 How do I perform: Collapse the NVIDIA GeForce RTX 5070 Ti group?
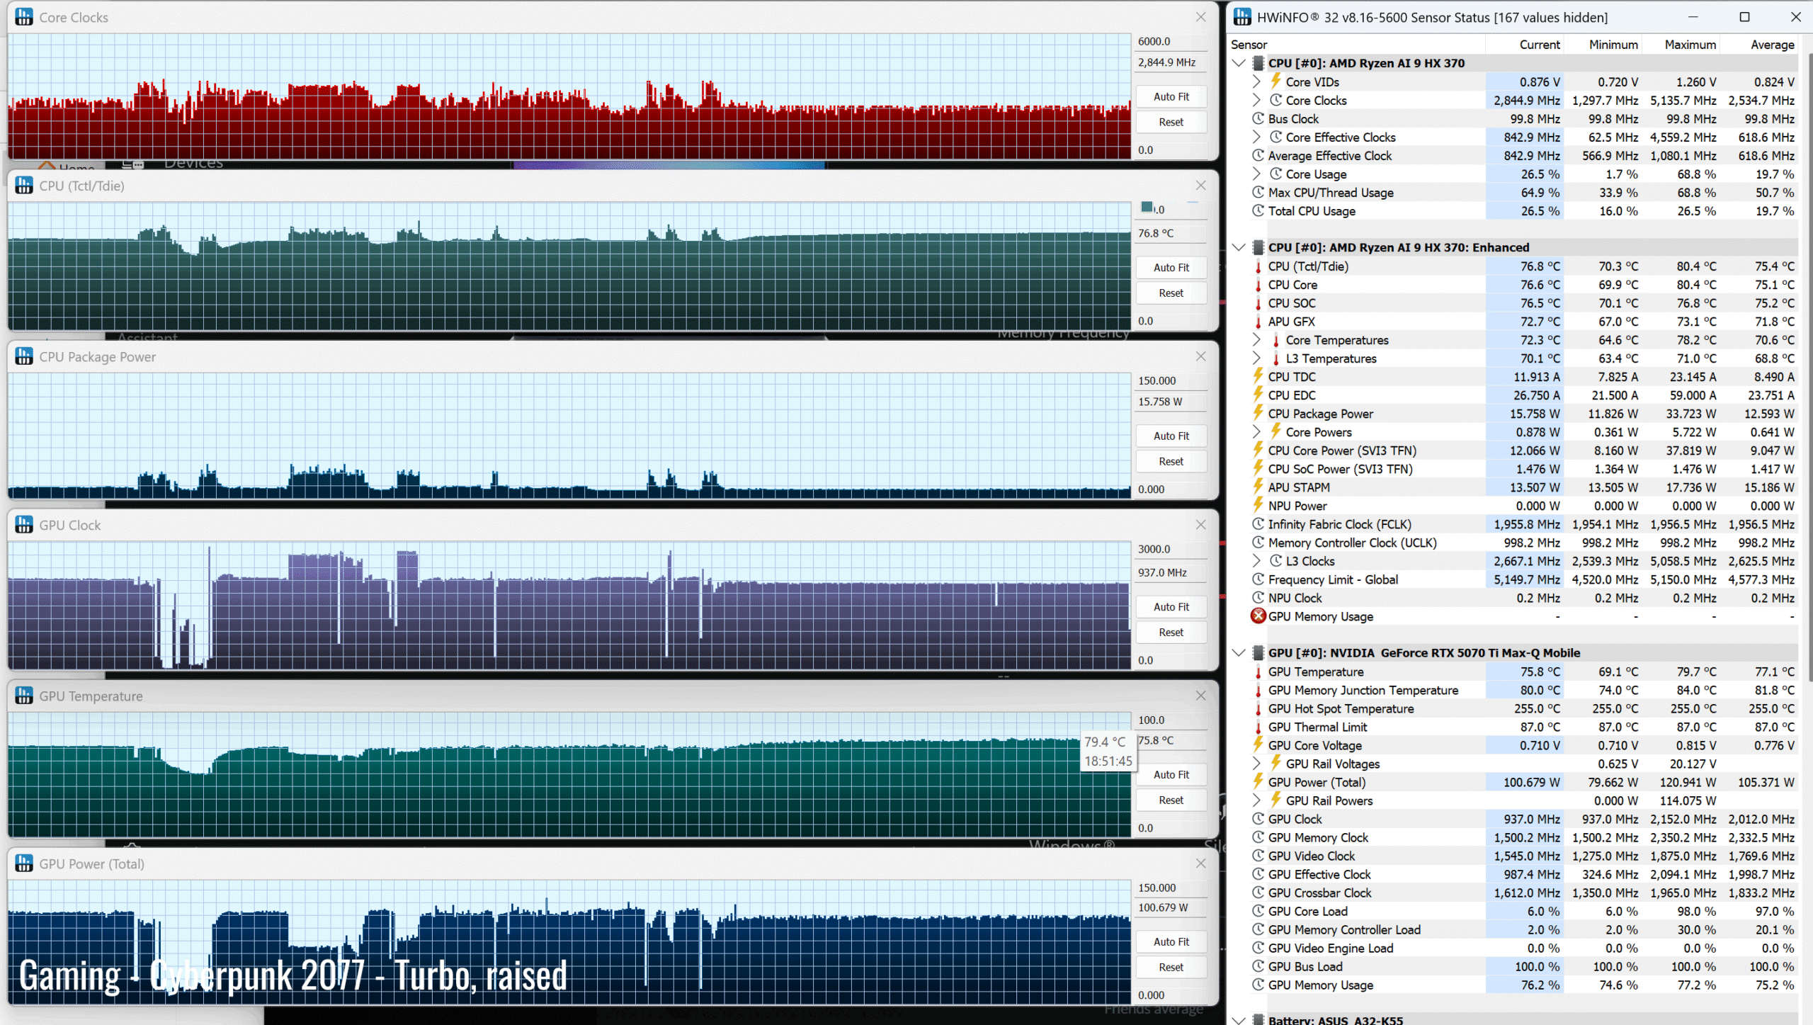[1239, 653]
